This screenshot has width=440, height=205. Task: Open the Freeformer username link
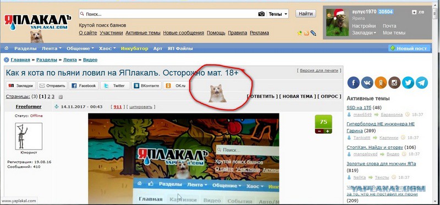pos(29,106)
